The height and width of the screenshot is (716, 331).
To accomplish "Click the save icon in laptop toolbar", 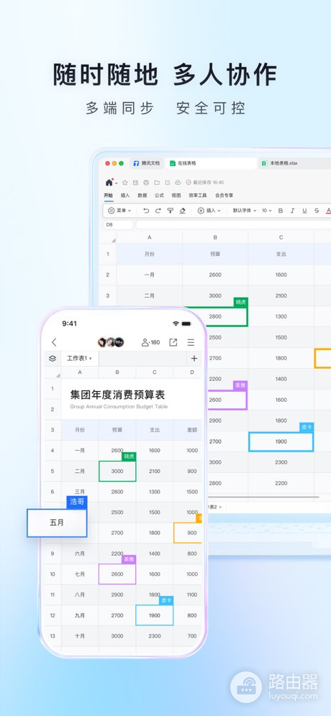I will click(x=136, y=183).
